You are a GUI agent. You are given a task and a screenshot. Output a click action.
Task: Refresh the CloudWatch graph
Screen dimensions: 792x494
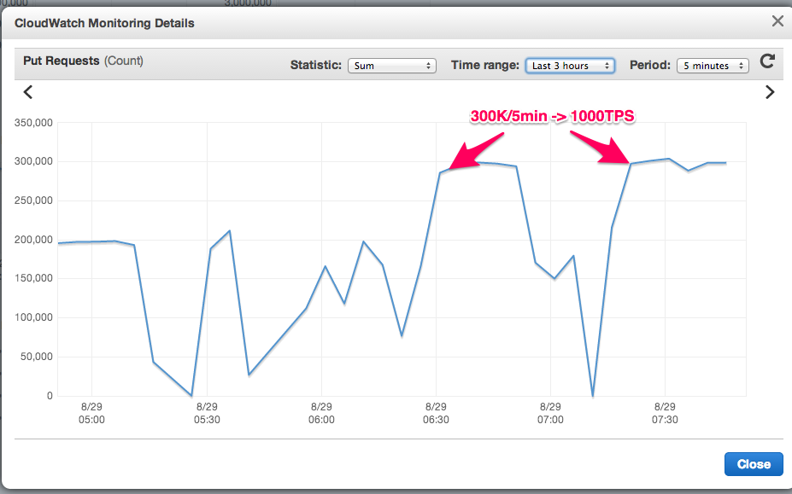pos(767,61)
